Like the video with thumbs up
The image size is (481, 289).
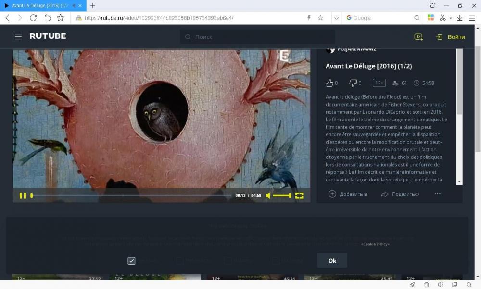[x=329, y=83]
